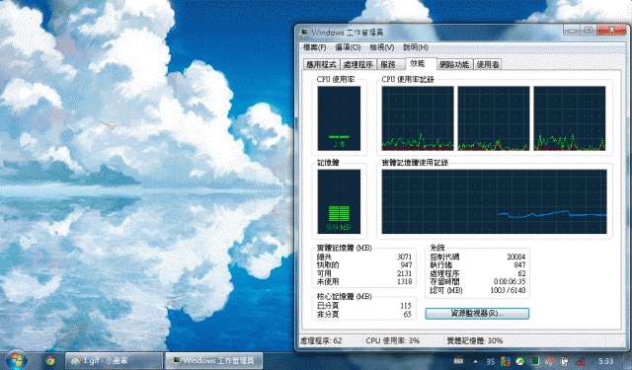Open the keyboard input method tray icon
Image resolution: width=632 pixels, height=370 pixels.
(x=458, y=361)
